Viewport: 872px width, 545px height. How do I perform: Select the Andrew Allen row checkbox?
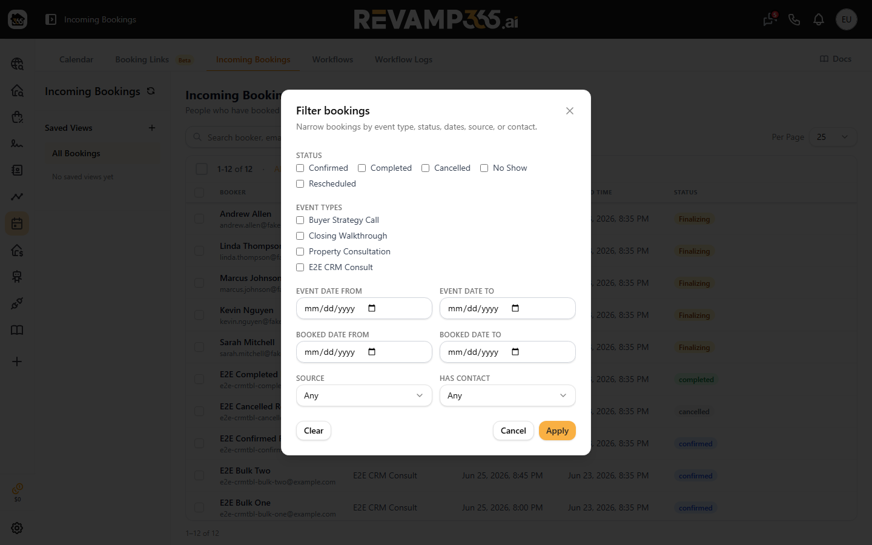(x=199, y=219)
